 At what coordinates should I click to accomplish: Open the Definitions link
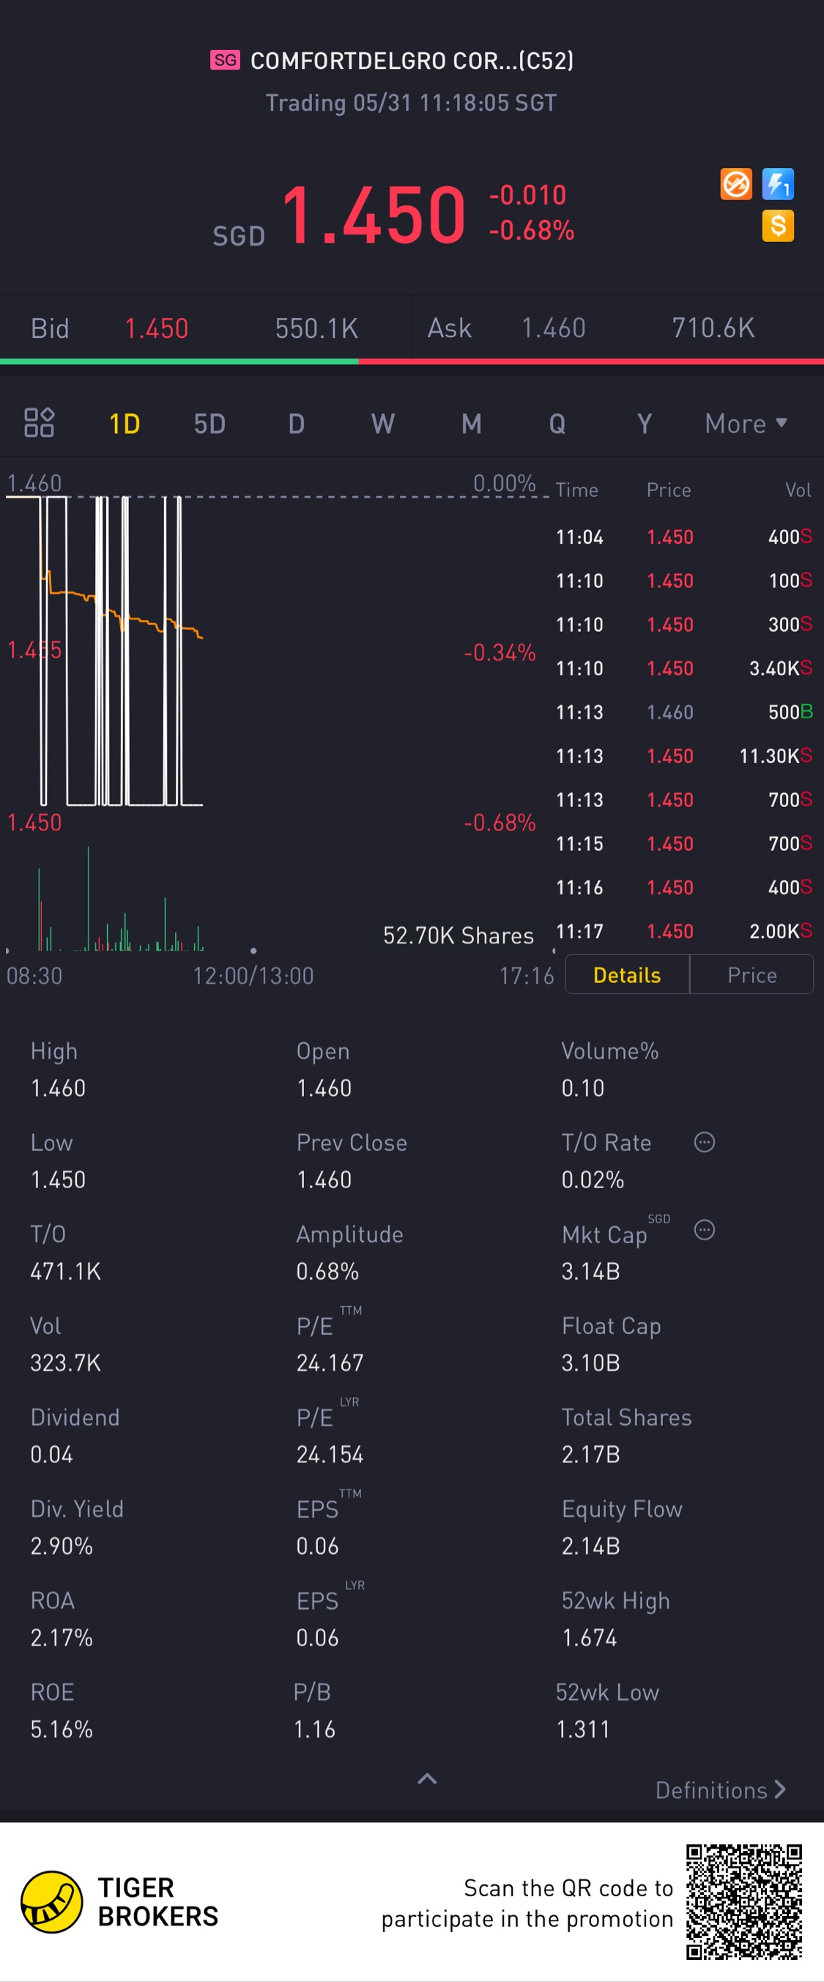721,1791
